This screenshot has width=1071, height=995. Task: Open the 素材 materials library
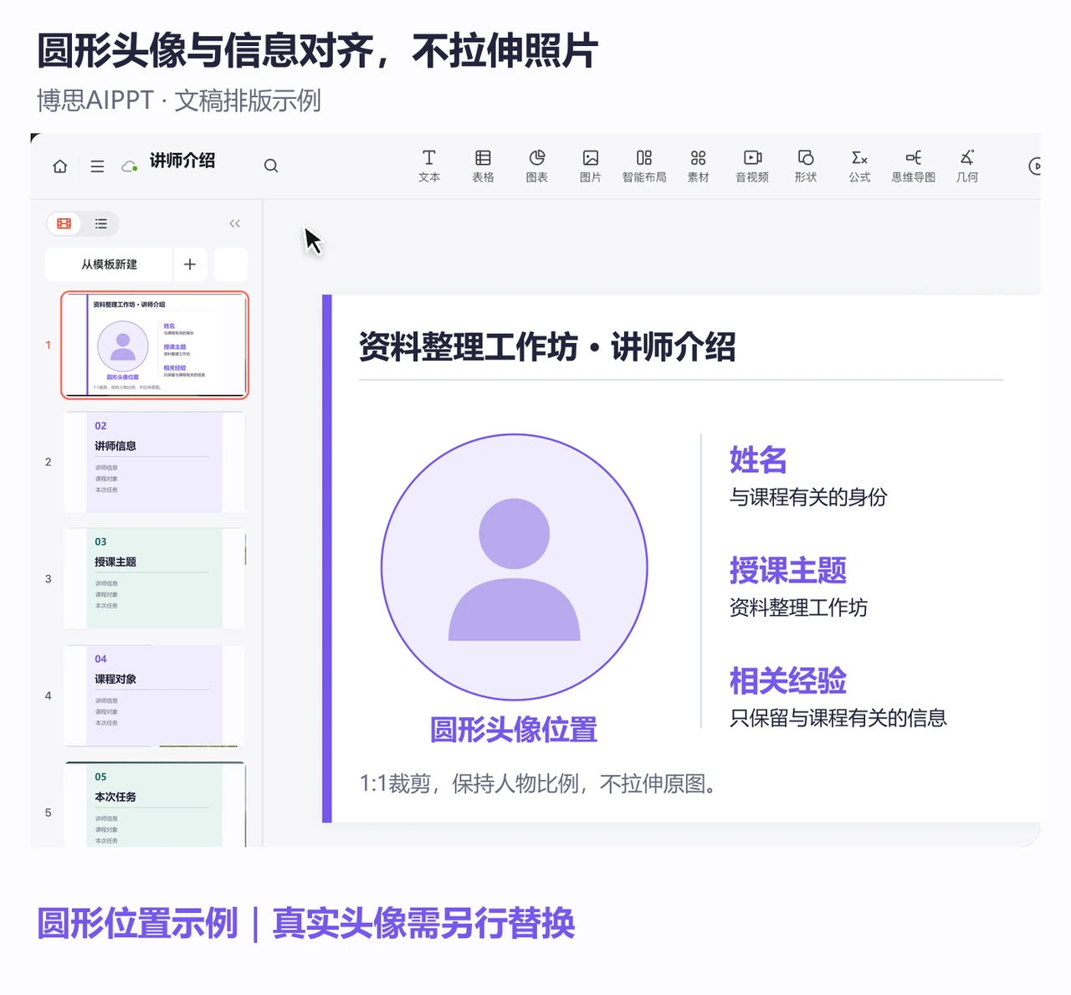pos(699,166)
